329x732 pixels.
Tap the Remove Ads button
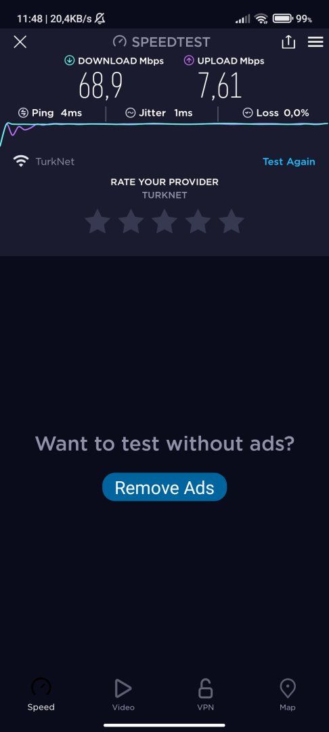[x=164, y=487]
